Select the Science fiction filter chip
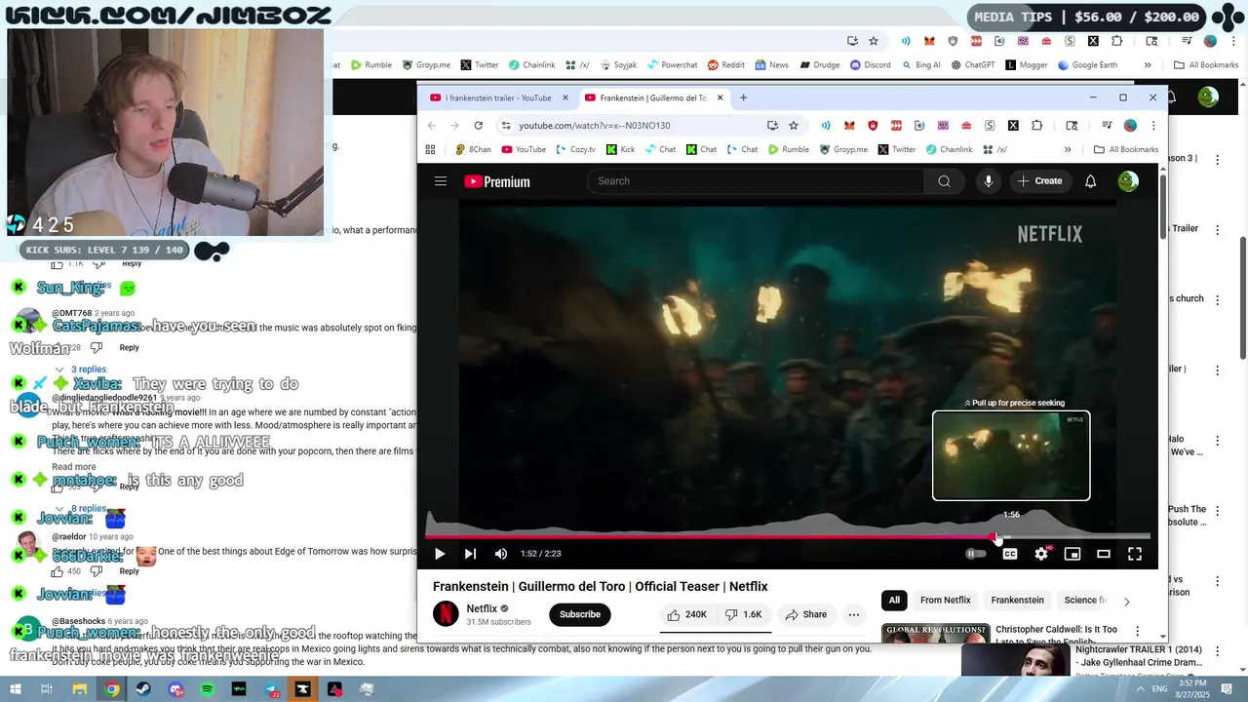The width and height of the screenshot is (1248, 702). tap(1084, 601)
